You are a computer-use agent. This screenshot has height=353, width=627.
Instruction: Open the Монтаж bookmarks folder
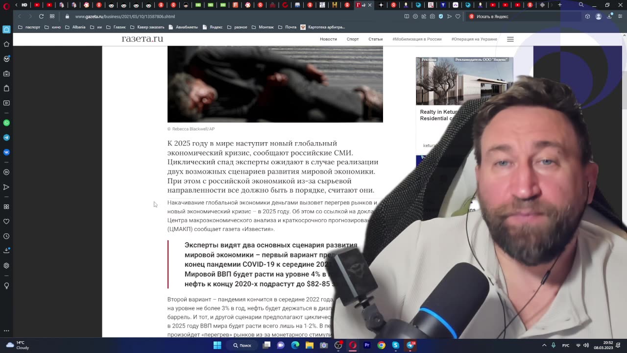(x=263, y=27)
